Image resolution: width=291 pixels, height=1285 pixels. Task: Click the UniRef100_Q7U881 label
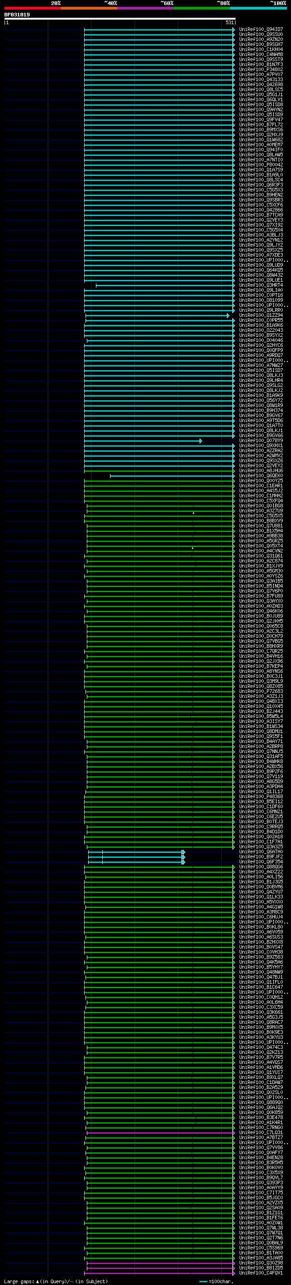click(261, 526)
